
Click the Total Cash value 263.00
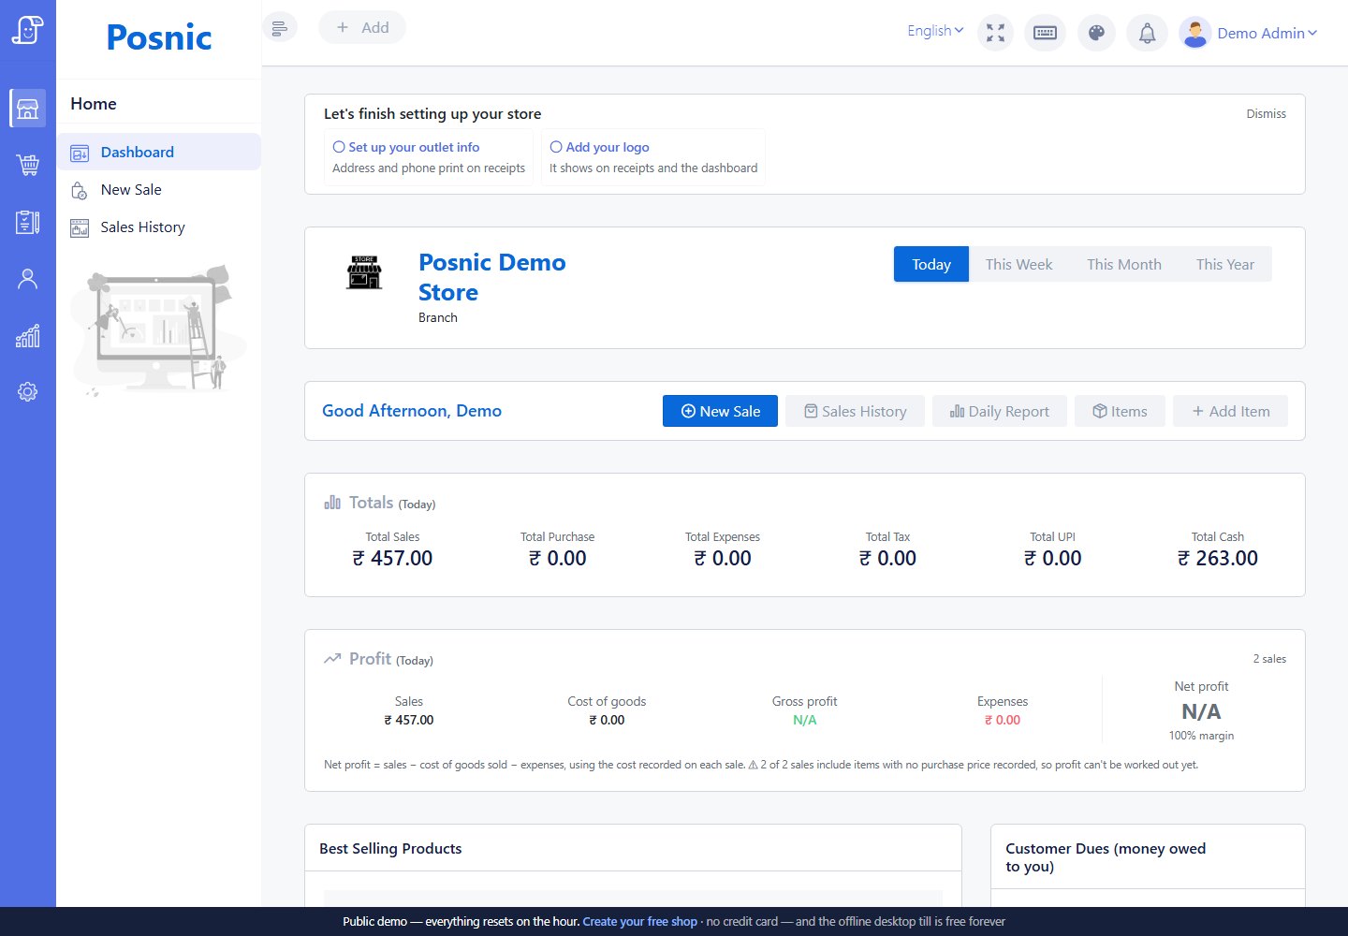1217,559
